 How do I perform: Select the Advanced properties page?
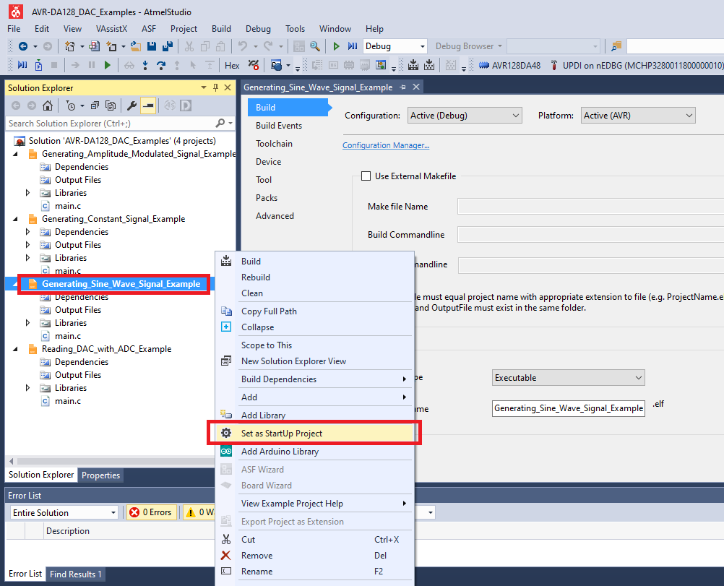pyautogui.click(x=275, y=215)
